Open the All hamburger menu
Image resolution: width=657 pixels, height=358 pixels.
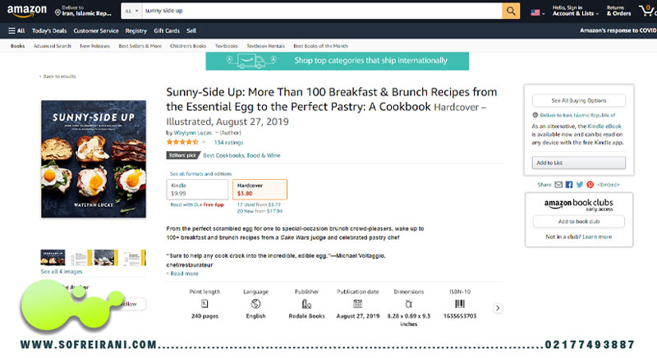[16, 30]
